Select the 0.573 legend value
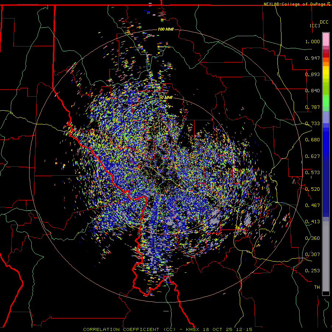Viewport: 332px width, 332px height. 312,173
